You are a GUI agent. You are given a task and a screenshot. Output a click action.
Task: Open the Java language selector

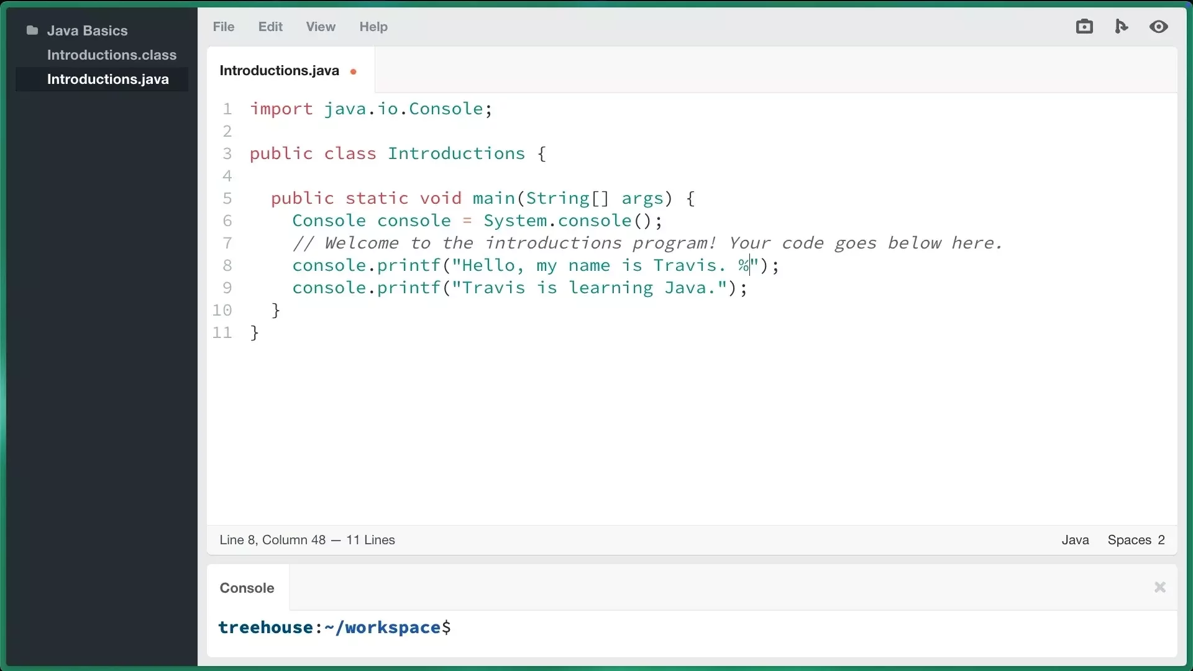click(1075, 540)
